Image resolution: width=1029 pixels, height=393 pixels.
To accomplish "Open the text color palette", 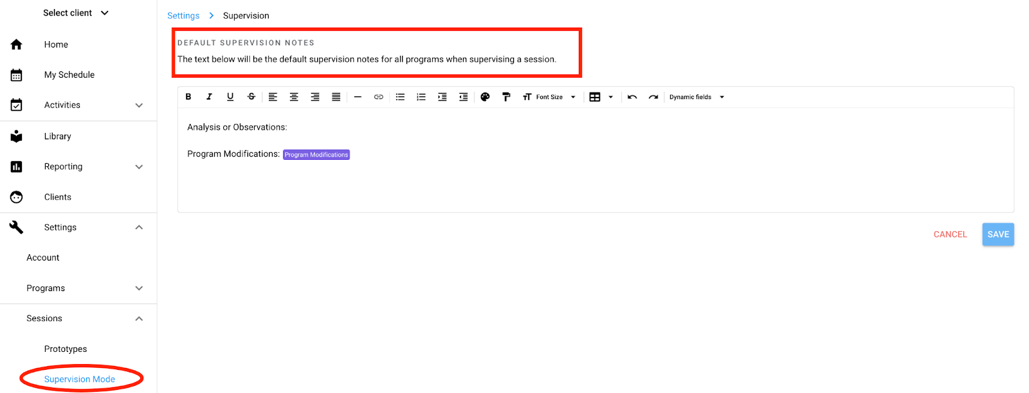I will pos(486,97).
